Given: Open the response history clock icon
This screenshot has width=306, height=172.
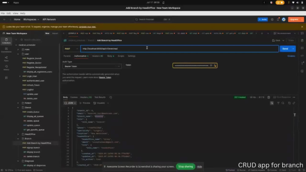Looking at the screenshot, I should point(111,97).
